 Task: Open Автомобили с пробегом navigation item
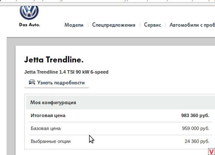pos(192,25)
